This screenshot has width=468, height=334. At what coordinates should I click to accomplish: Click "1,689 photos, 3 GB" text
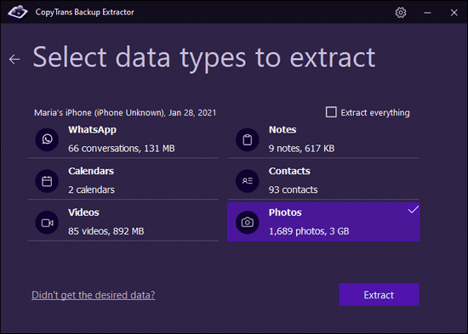tap(309, 231)
